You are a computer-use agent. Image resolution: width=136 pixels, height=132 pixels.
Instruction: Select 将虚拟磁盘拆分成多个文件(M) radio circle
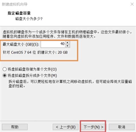[5, 75]
